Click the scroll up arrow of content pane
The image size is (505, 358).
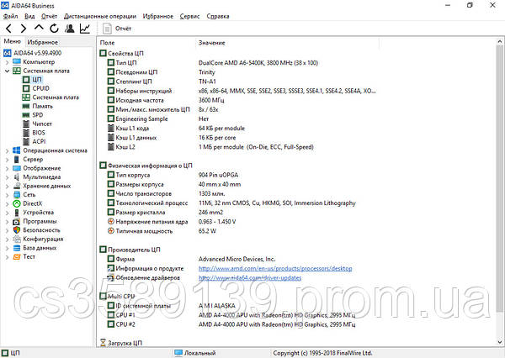coord(500,42)
